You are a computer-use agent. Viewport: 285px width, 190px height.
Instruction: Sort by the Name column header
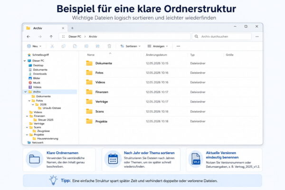click(x=91, y=55)
